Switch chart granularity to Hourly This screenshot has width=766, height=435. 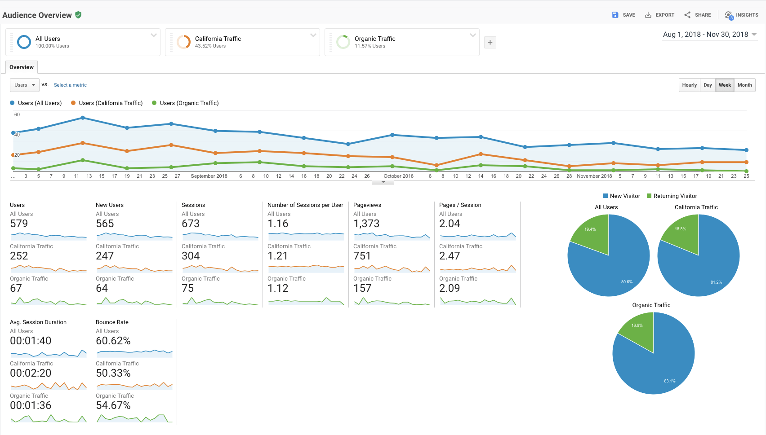[689, 85]
